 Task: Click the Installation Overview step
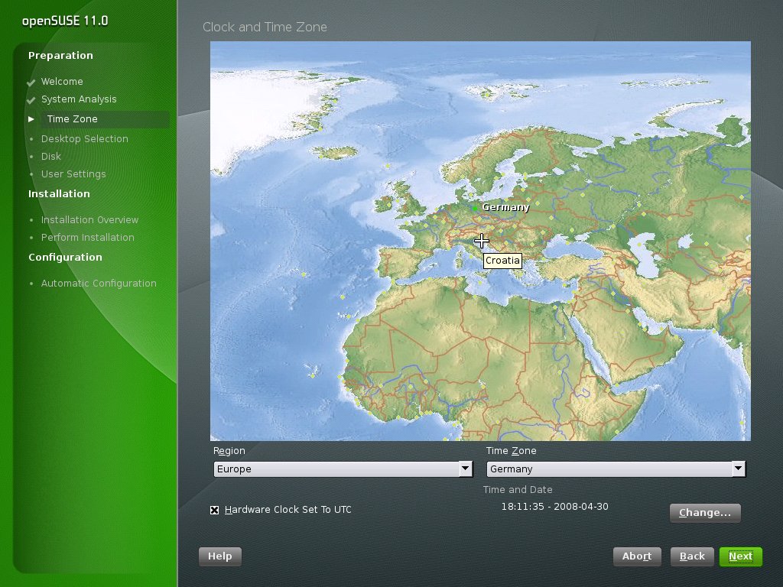pyautogui.click(x=90, y=219)
